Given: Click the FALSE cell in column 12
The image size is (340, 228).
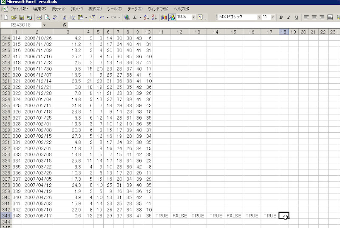Looking at the screenshot, I should pyautogui.click(x=180, y=216).
